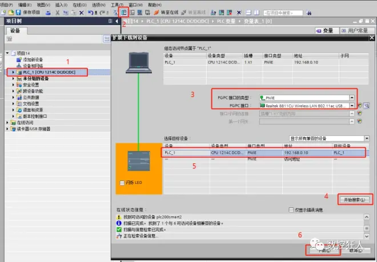
Task: Click the Start search (开始搜索) button
Action: [354, 200]
